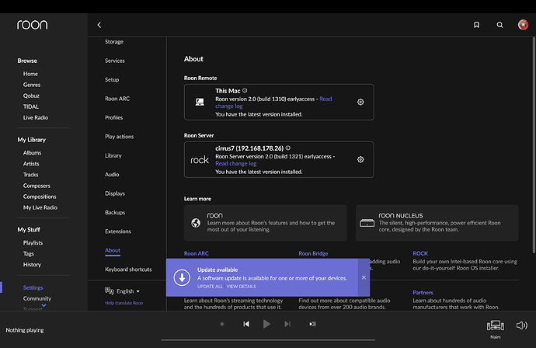Click VIEW DETAILS in the banner
The width and height of the screenshot is (536, 348).
[x=241, y=287]
